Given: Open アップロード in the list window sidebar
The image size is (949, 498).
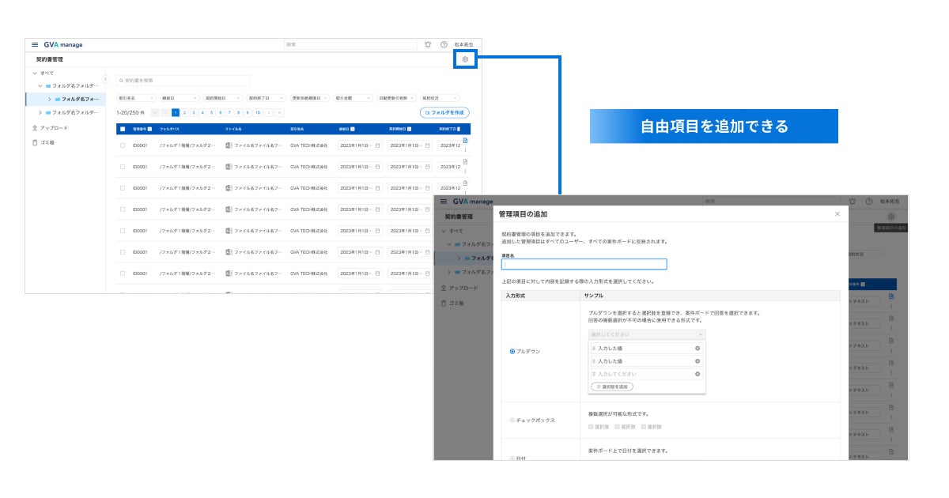Looking at the screenshot, I should pos(54,127).
